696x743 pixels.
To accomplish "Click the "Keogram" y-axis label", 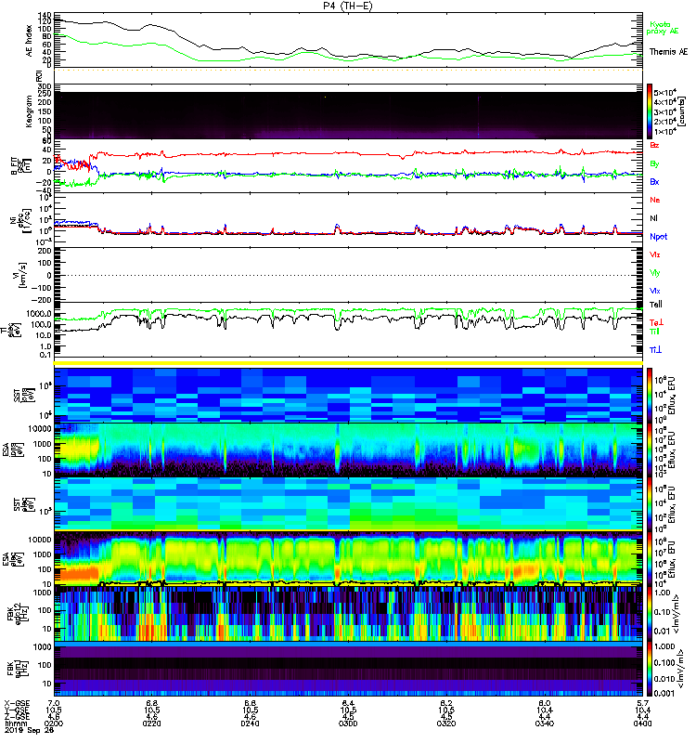I will coord(30,111).
